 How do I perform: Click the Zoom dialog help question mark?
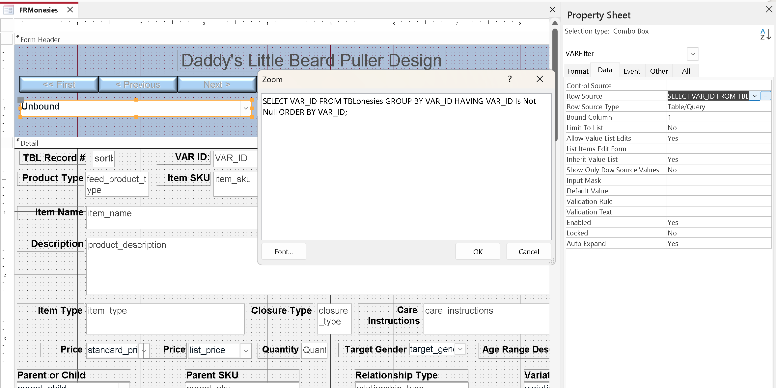(x=510, y=79)
